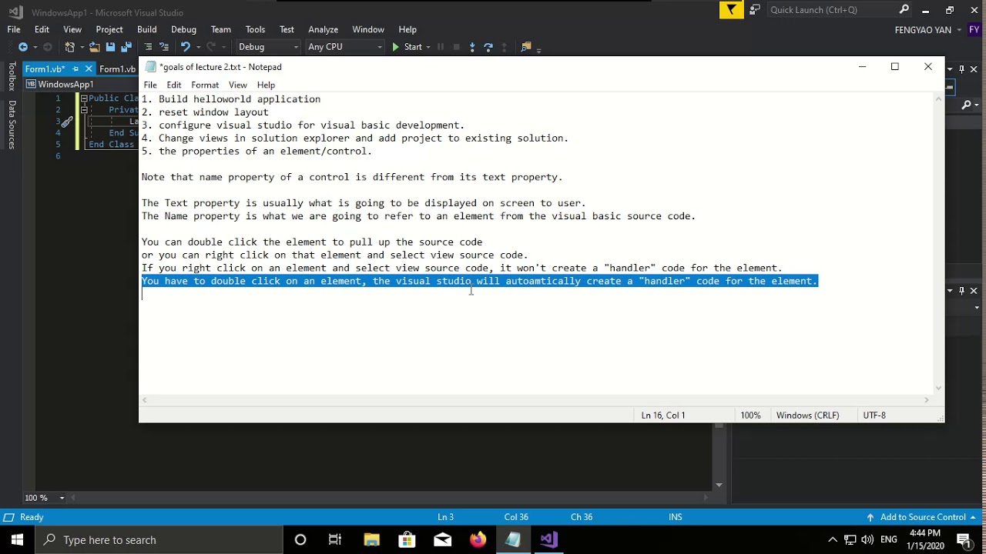
Task: Collapse the Private Sub code region
Action: click(x=84, y=110)
